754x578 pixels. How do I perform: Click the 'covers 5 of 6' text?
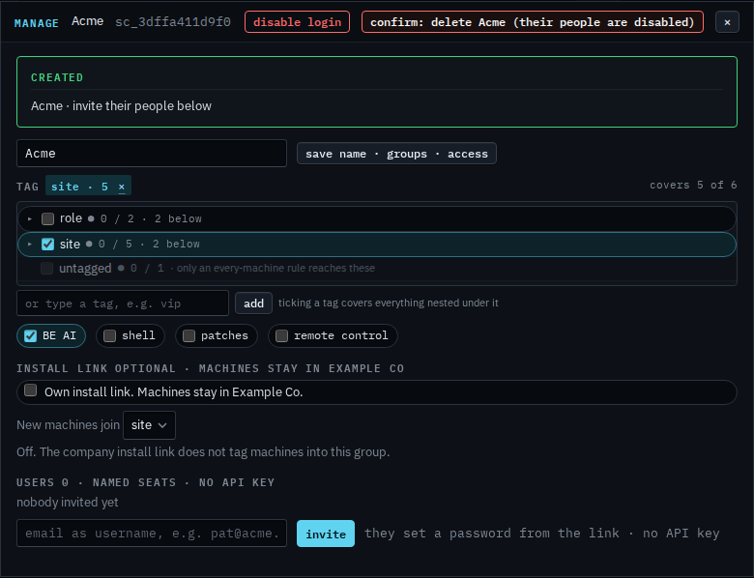click(693, 186)
